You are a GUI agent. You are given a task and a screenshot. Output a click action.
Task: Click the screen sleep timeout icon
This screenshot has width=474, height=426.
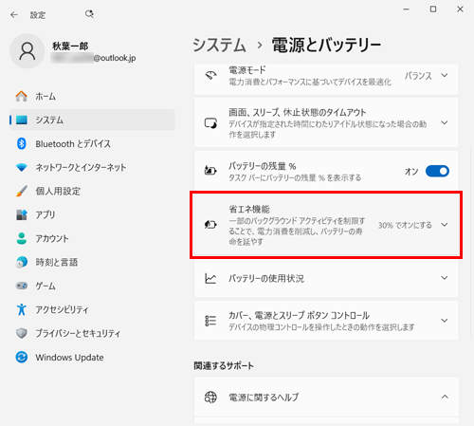tap(210, 122)
